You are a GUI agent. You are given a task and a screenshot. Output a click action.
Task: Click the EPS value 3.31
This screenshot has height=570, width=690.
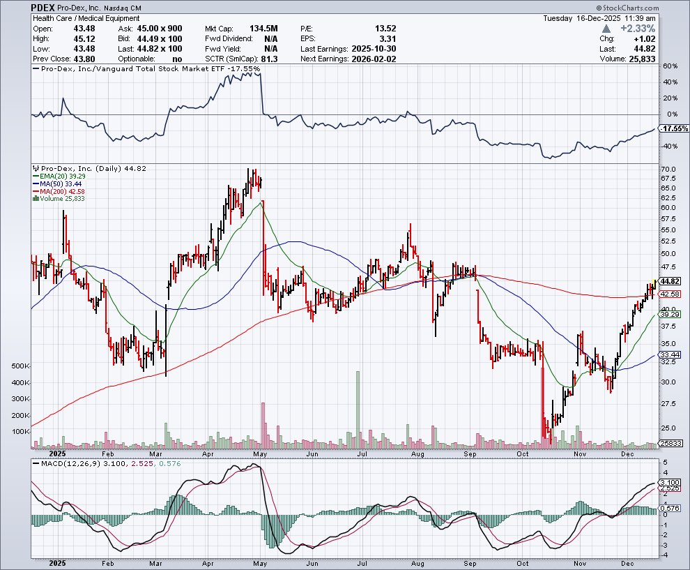[x=388, y=39]
